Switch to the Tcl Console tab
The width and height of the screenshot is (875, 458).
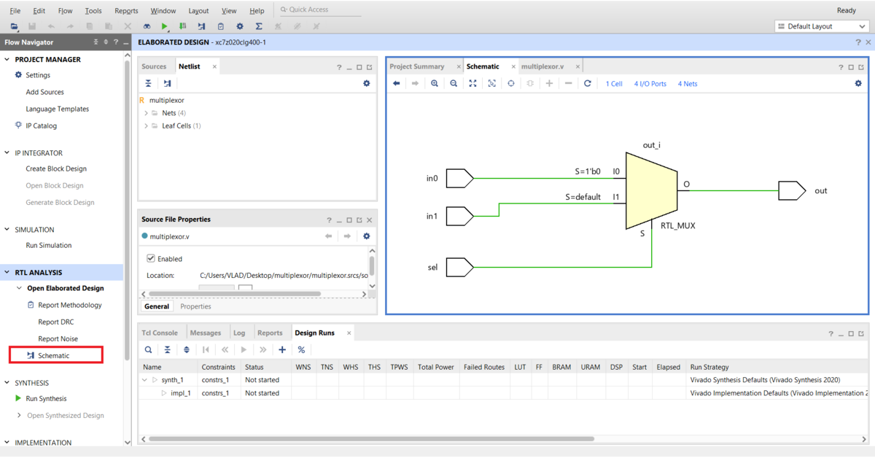click(160, 333)
